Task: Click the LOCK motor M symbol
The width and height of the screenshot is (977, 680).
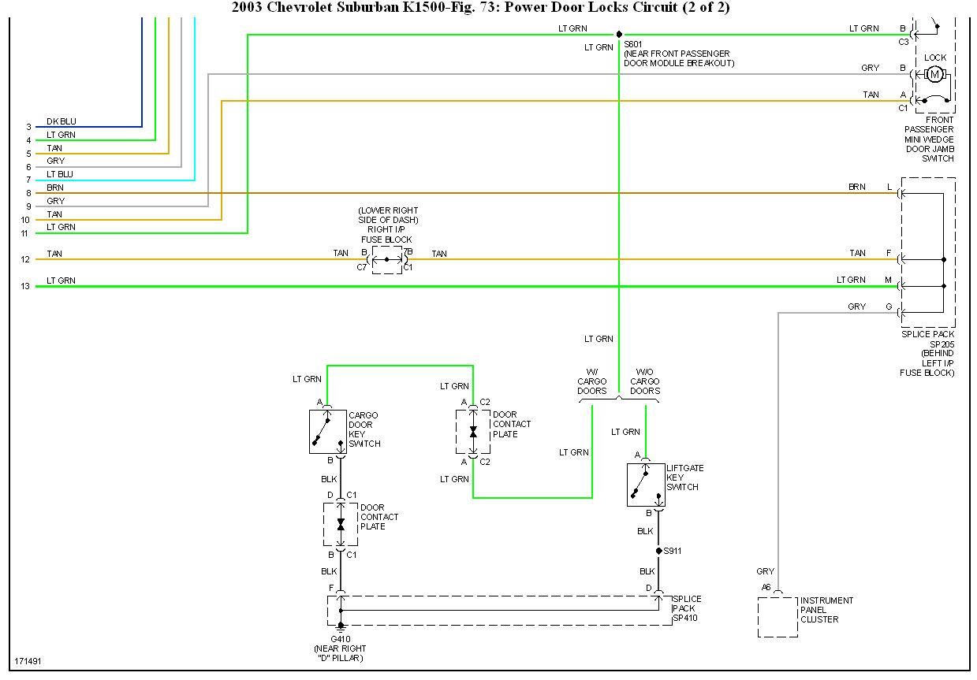Action: tap(935, 75)
